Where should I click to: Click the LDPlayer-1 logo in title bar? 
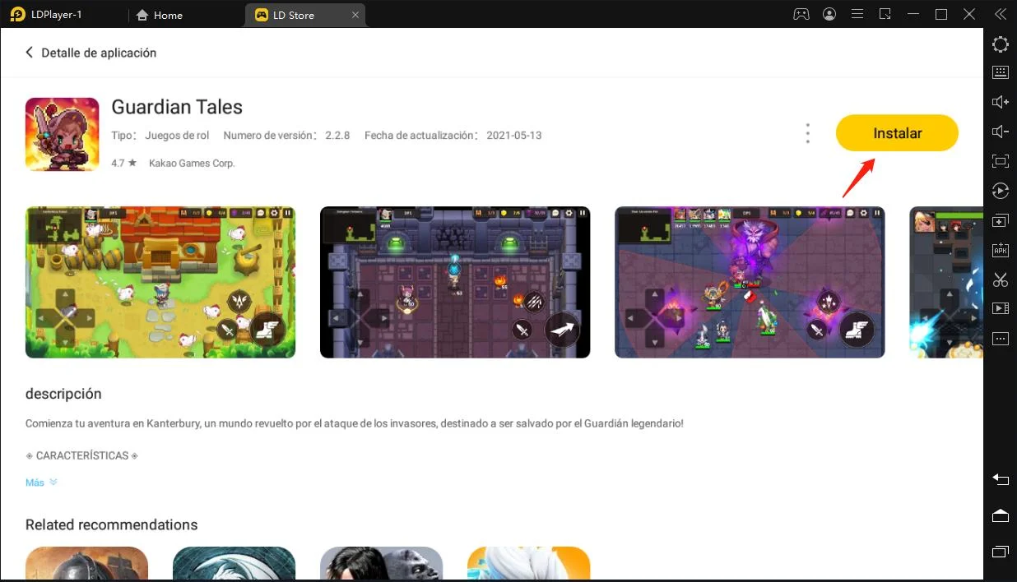pos(17,15)
